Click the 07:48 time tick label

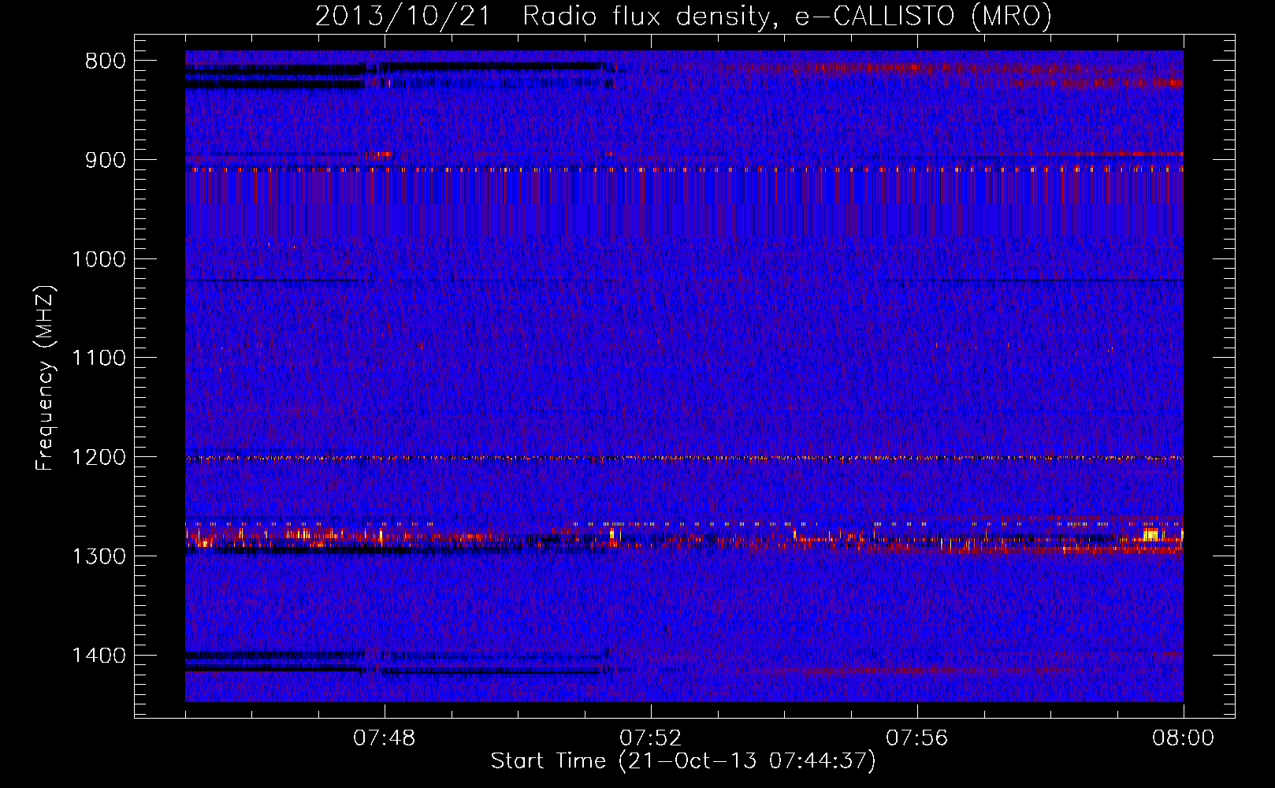(385, 738)
